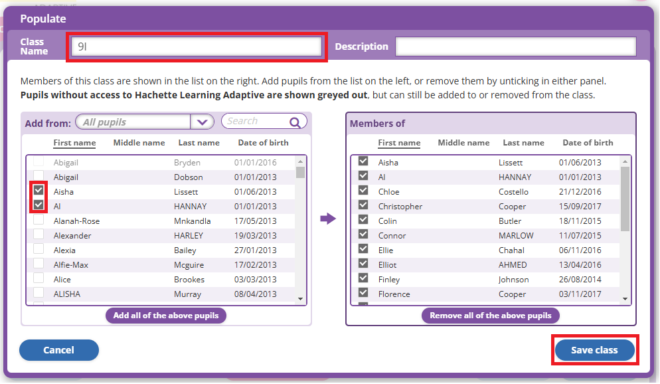Viewport: 660px width, 384px height.
Task: Sort Members list by Date of birth
Action: tap(588, 143)
